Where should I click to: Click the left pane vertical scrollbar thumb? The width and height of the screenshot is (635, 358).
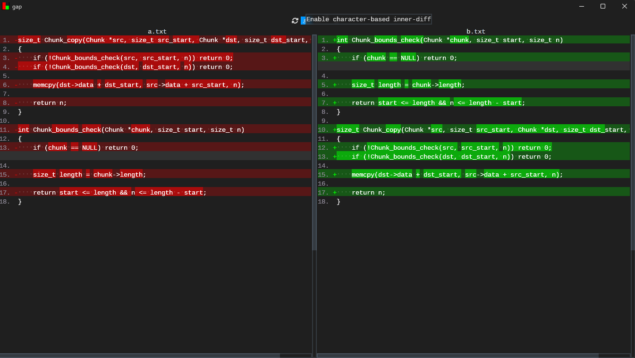[314, 142]
